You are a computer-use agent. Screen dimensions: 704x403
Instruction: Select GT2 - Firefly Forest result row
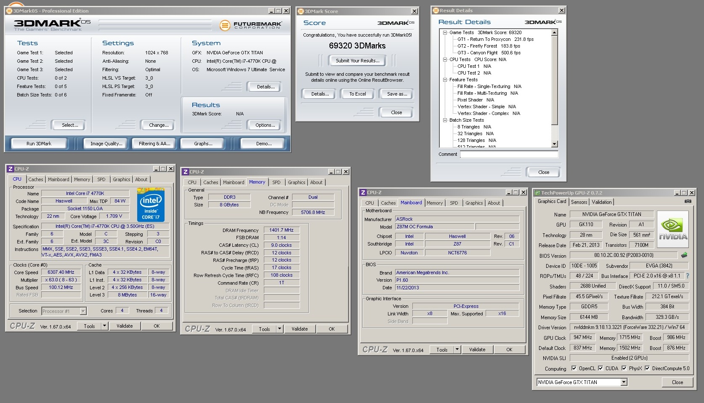pyautogui.click(x=489, y=46)
